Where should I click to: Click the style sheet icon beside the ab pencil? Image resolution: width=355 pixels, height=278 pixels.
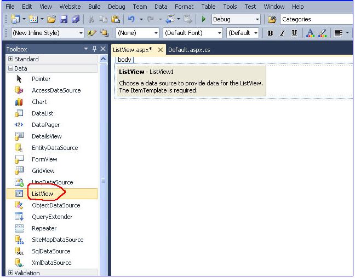pos(104,33)
